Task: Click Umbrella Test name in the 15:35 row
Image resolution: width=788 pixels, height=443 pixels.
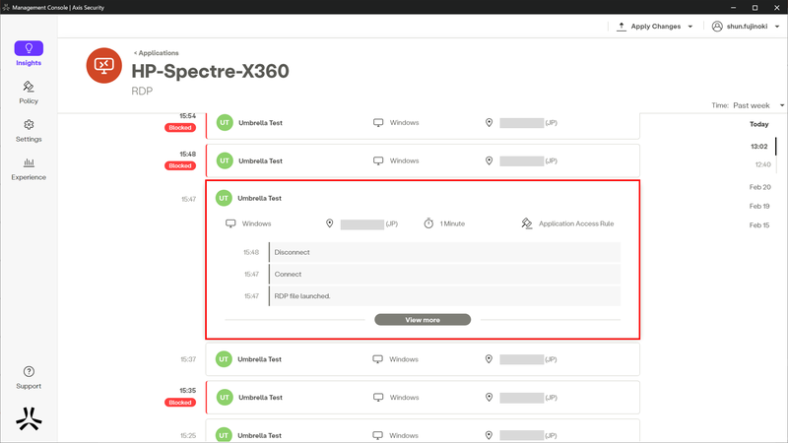Action: (x=260, y=398)
